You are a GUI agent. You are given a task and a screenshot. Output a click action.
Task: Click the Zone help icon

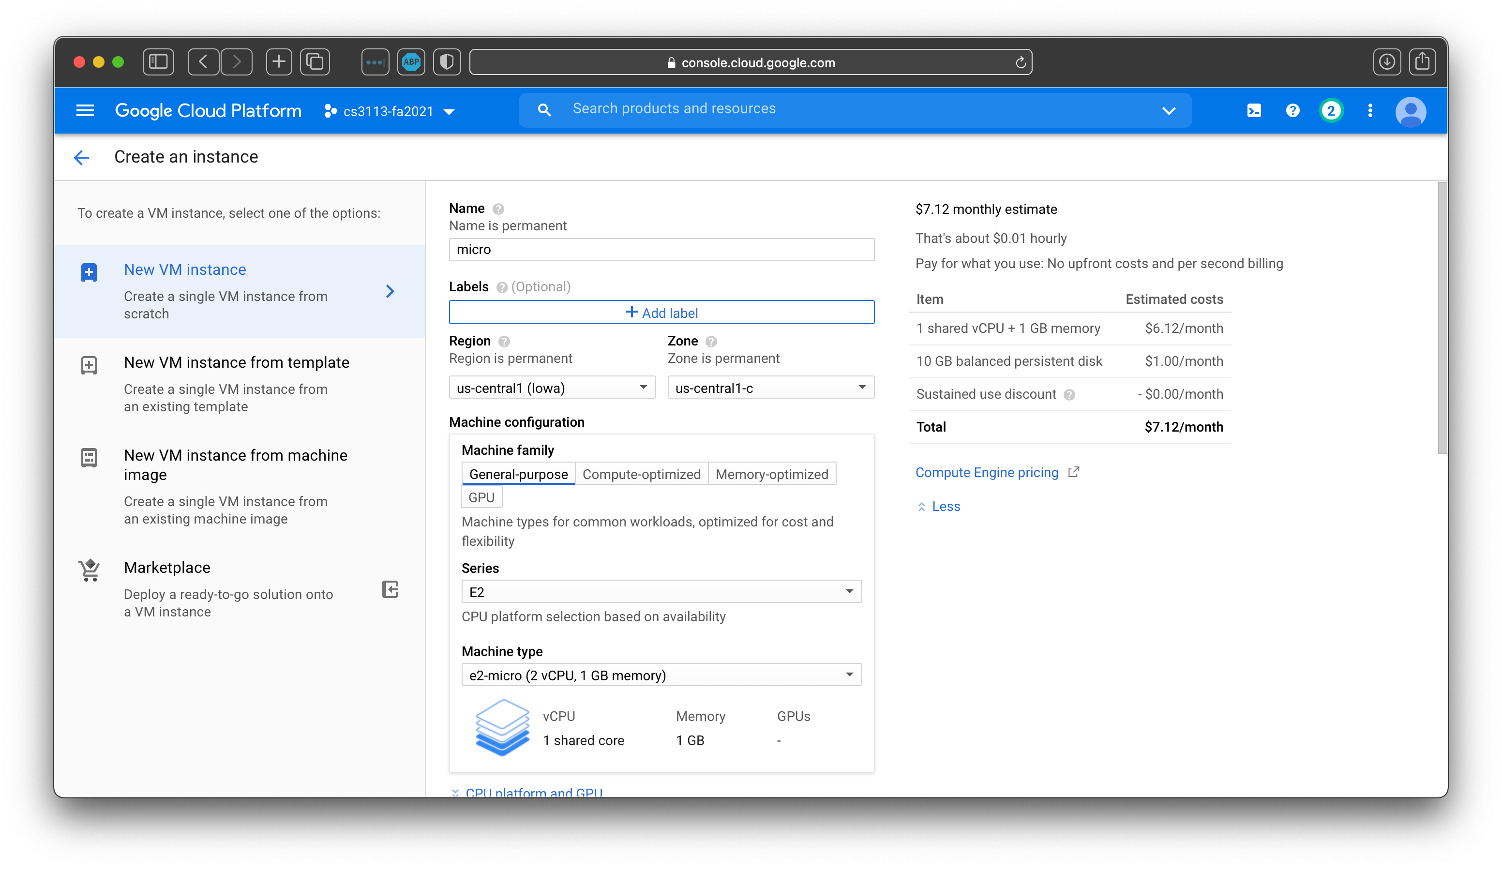[711, 342]
